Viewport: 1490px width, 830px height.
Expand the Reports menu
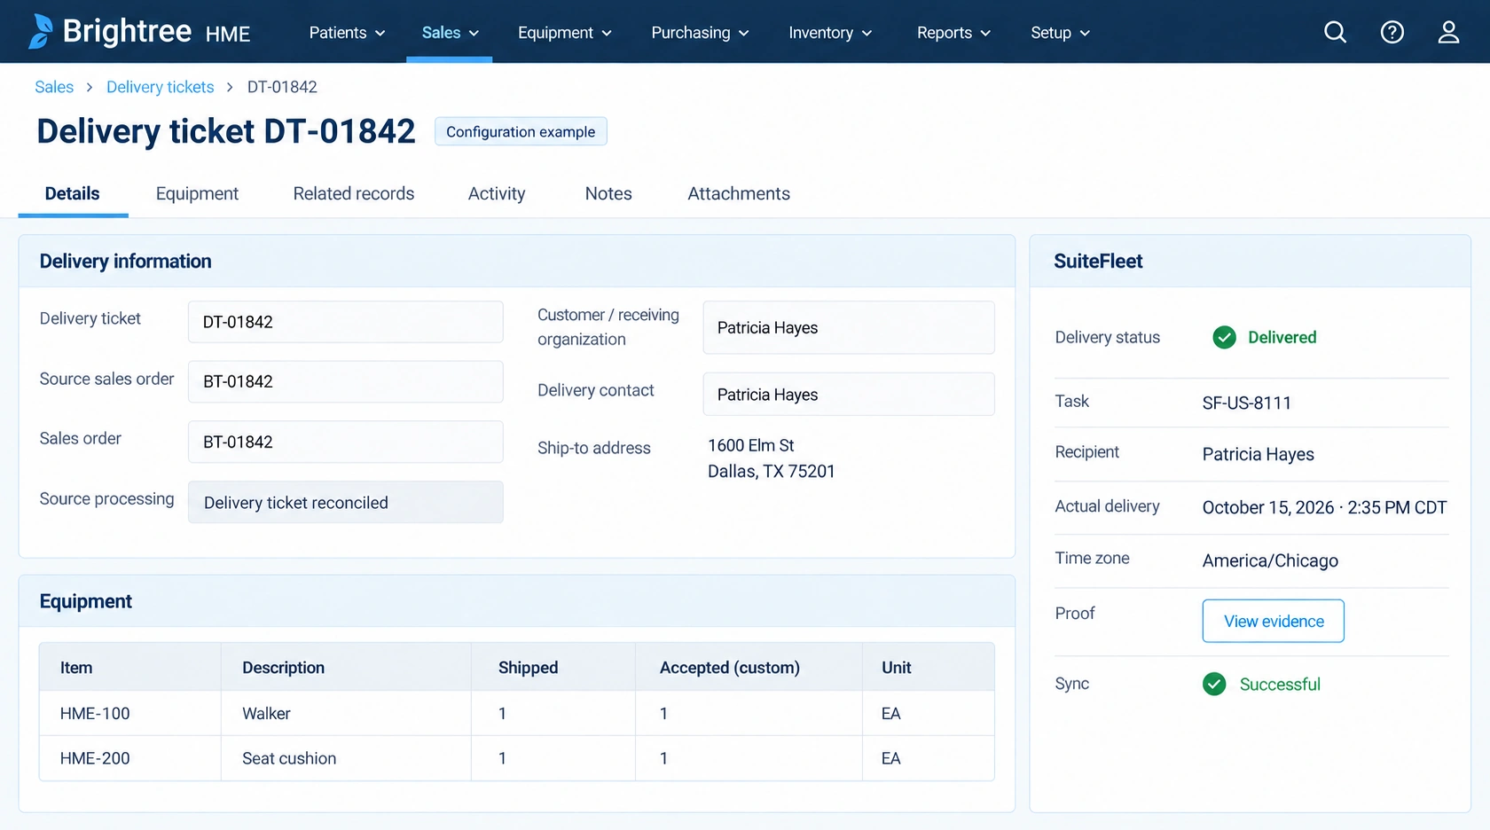pyautogui.click(x=953, y=33)
